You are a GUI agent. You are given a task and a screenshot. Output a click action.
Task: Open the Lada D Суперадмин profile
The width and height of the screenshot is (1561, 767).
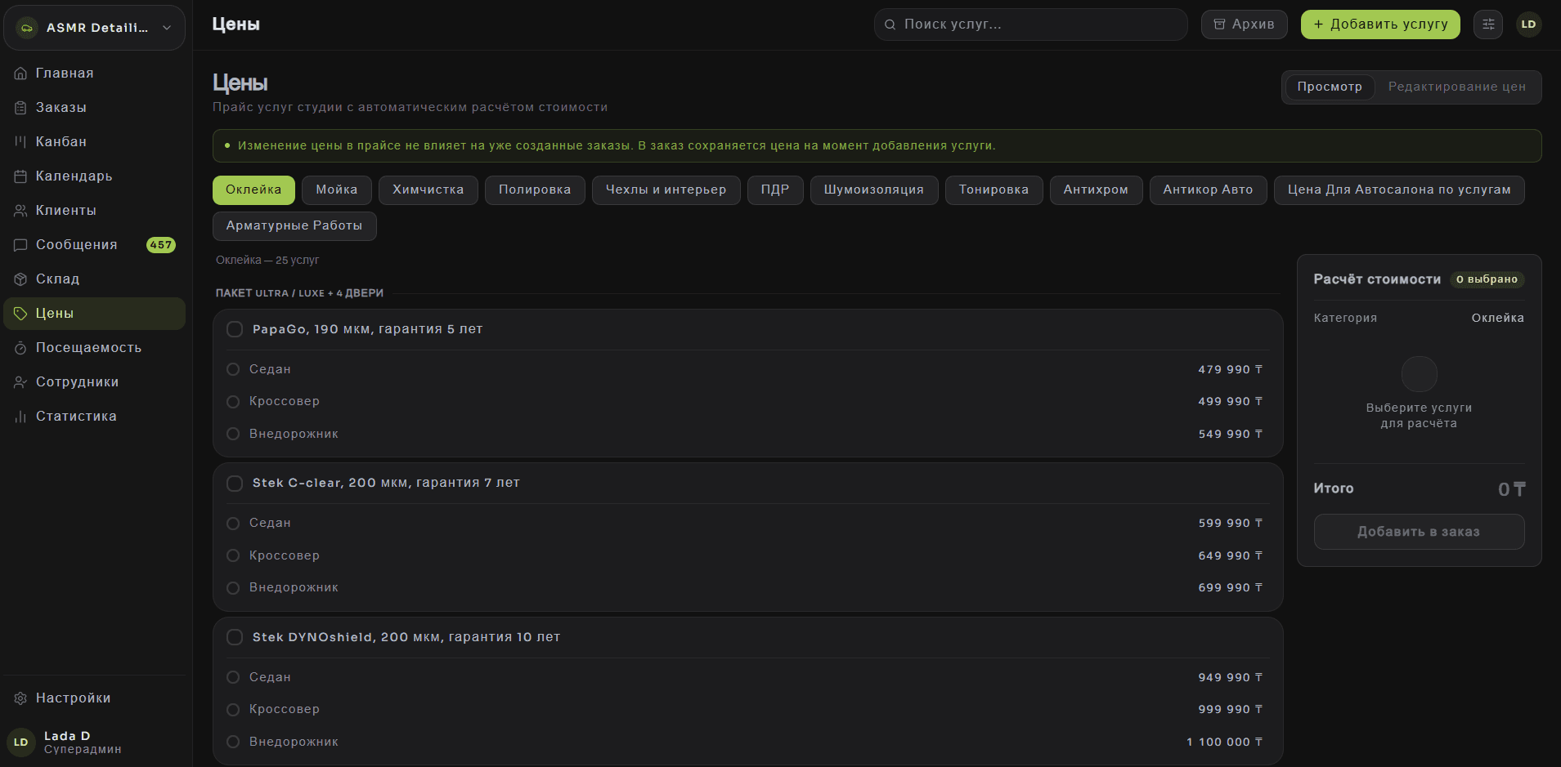tap(94, 742)
